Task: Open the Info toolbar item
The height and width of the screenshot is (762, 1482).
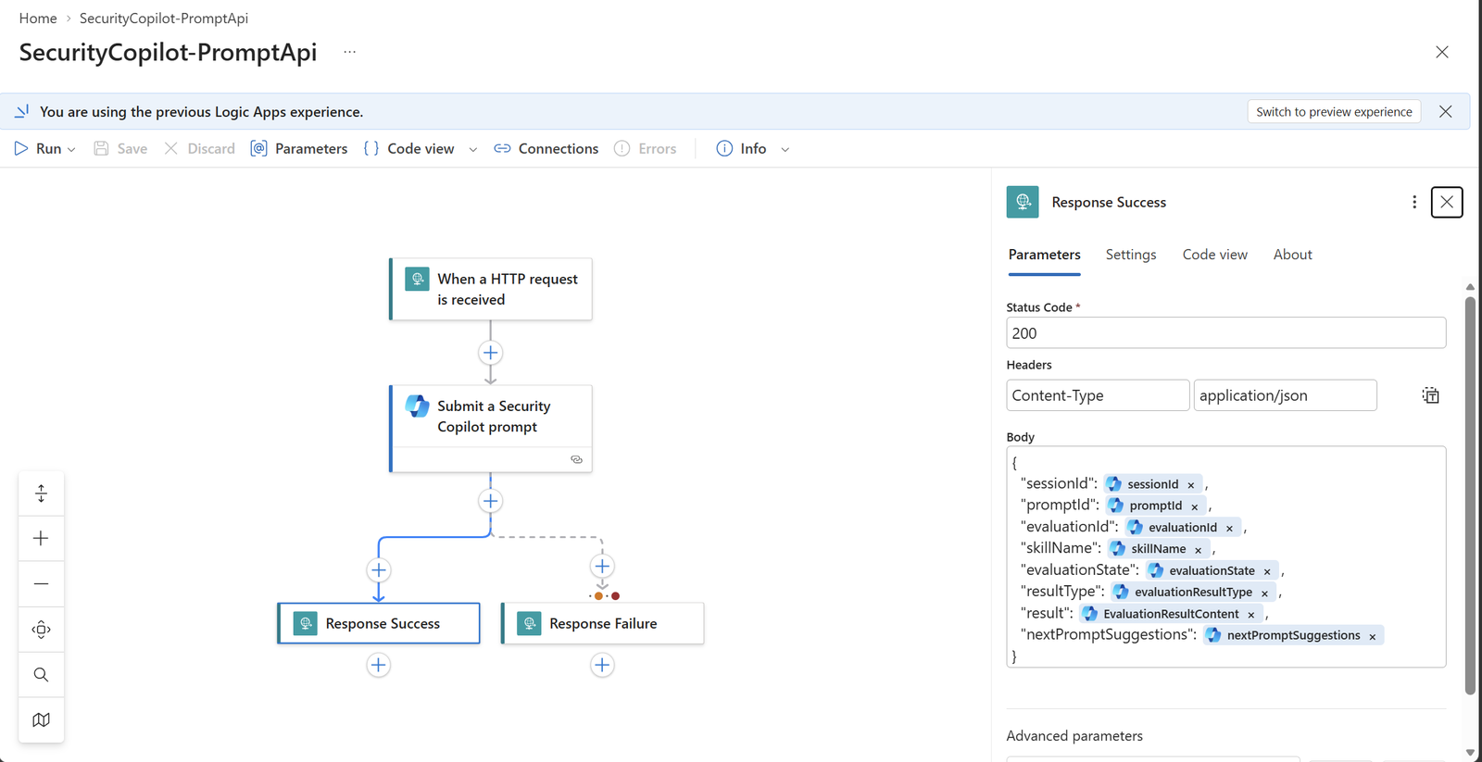Action: (x=742, y=148)
